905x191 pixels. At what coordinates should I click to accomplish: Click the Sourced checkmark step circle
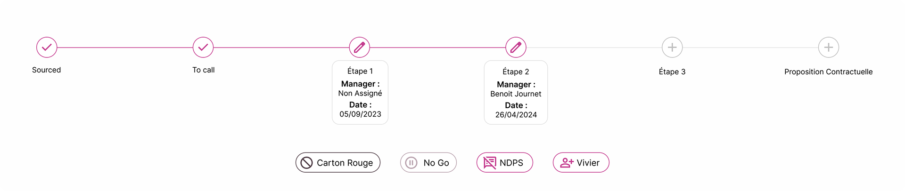47,48
